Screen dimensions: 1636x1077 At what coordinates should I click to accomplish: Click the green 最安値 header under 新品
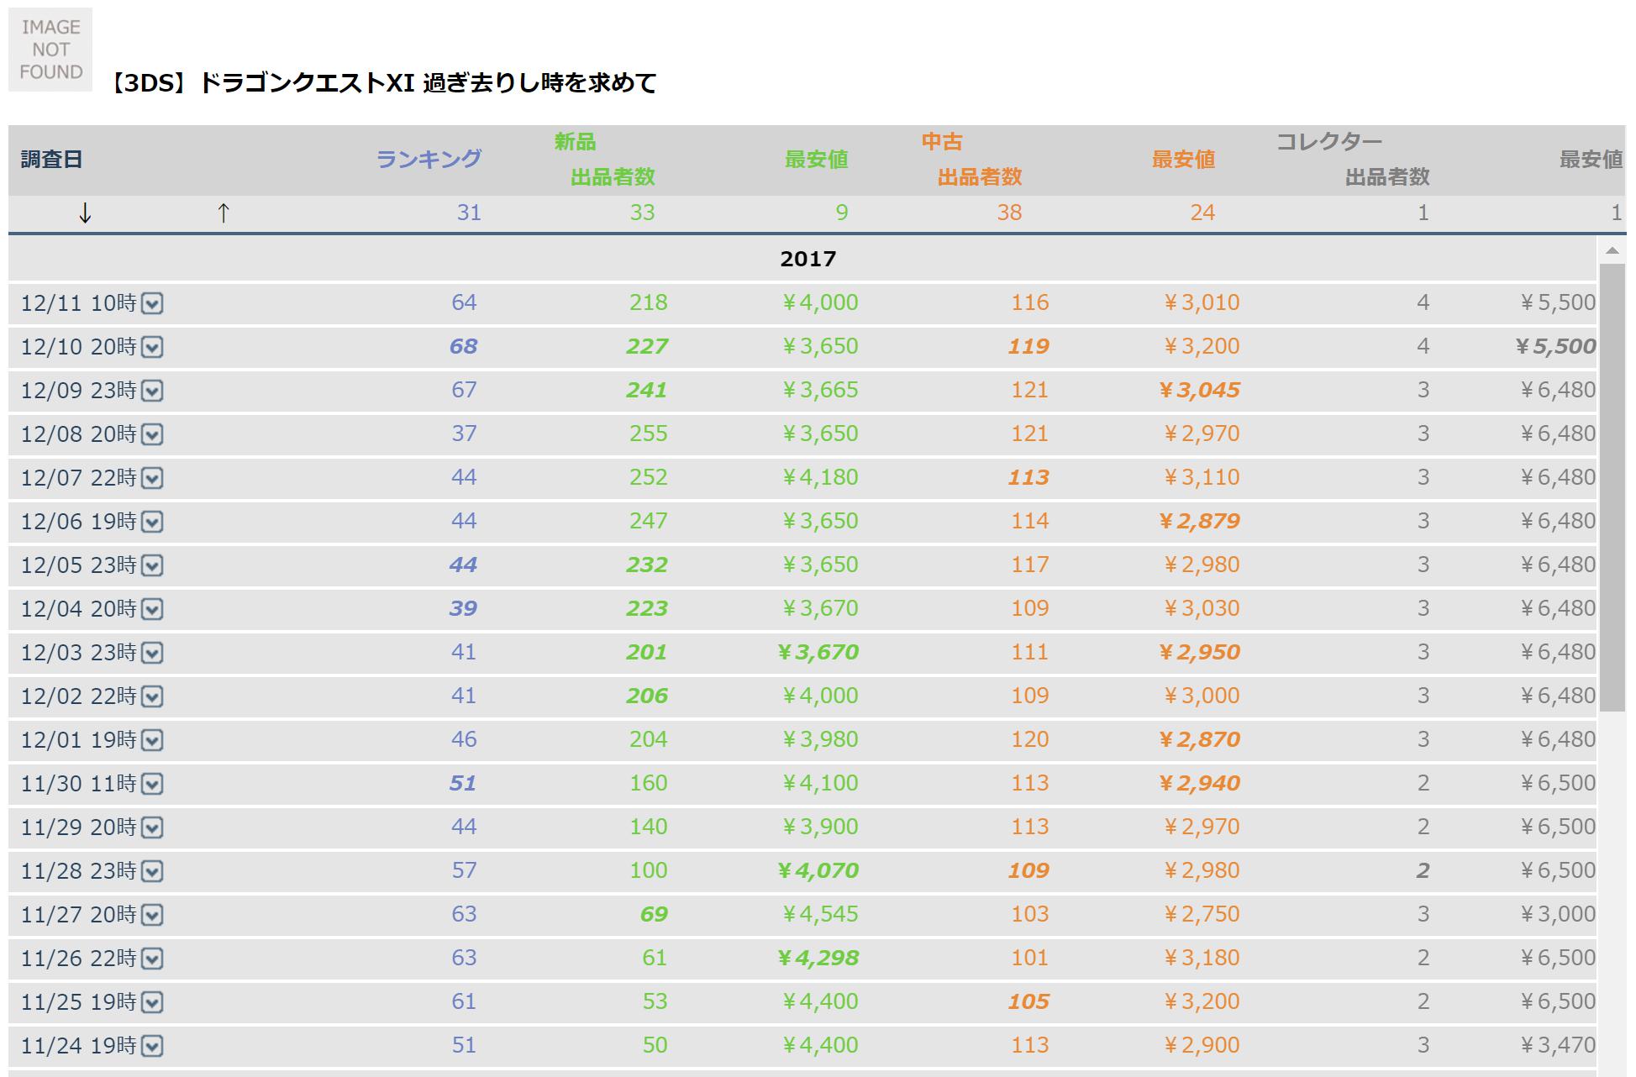816,159
